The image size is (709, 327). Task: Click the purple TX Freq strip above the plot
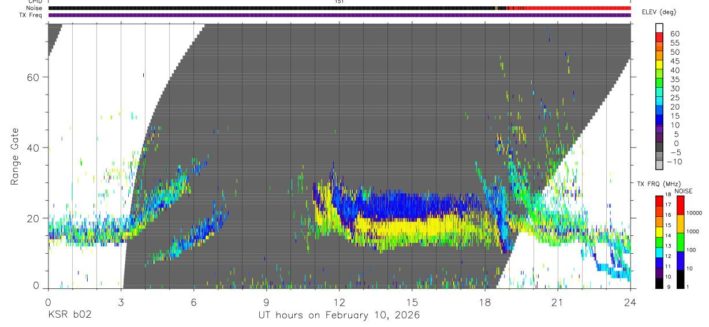[x=339, y=15]
